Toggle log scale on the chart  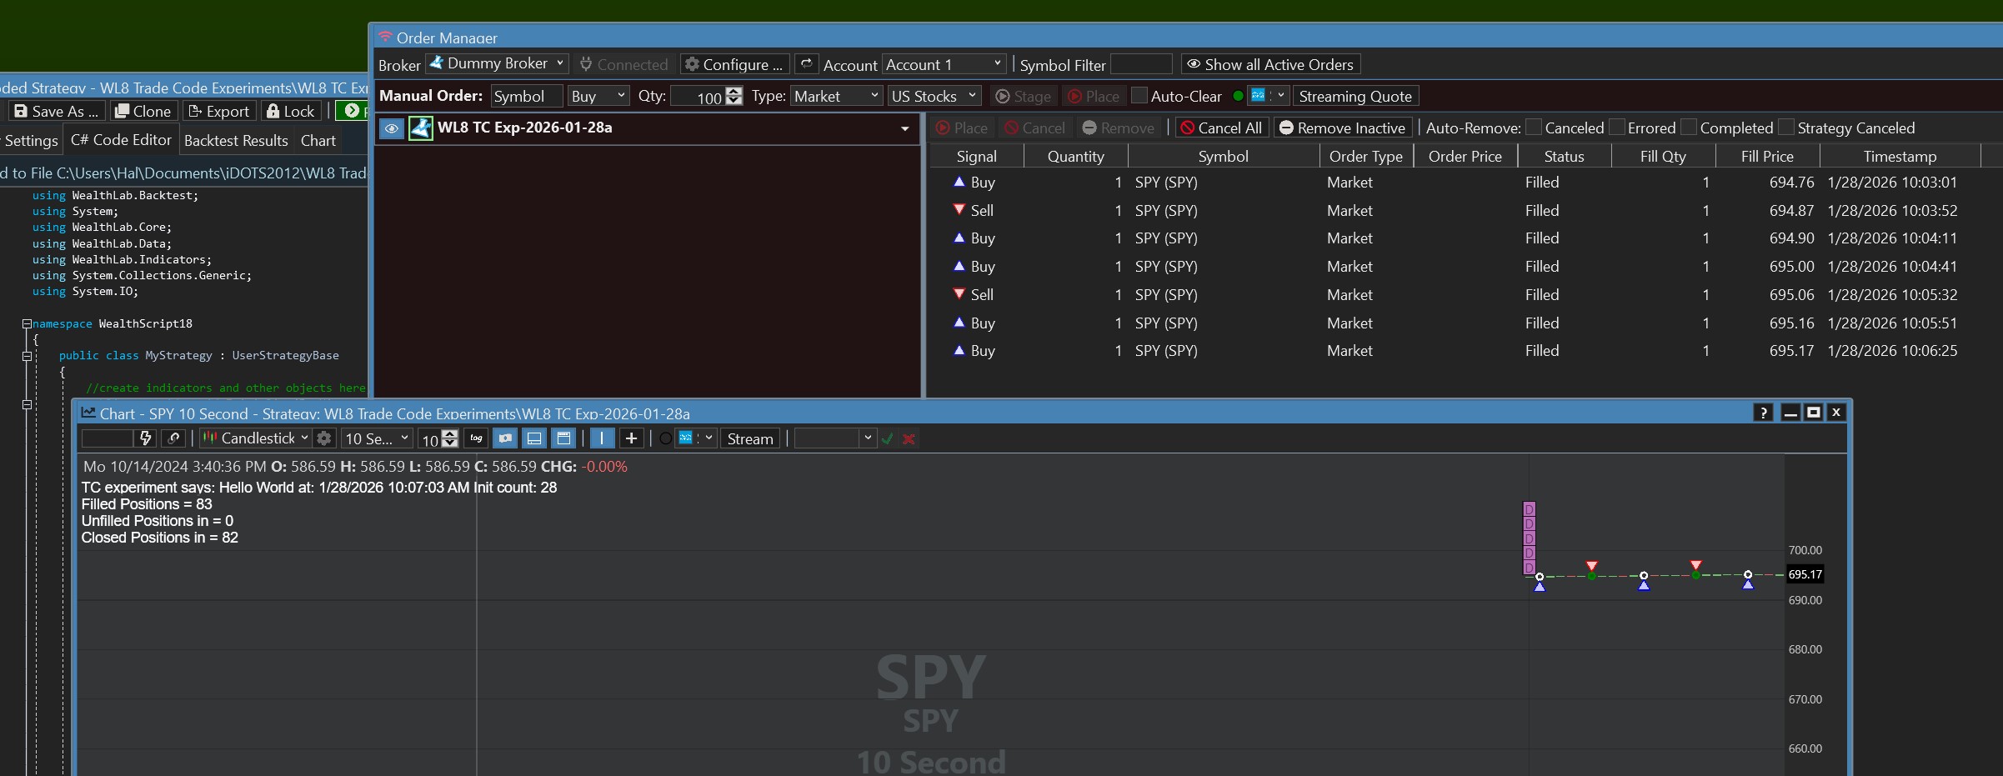(476, 438)
